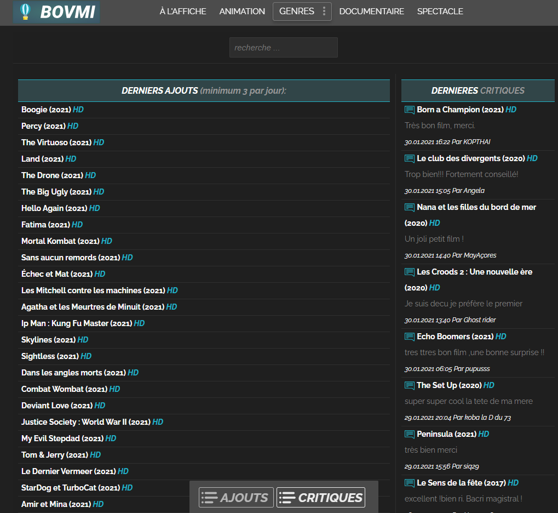Open the GENRES dropdown menu
558x513 pixels.
click(302, 12)
